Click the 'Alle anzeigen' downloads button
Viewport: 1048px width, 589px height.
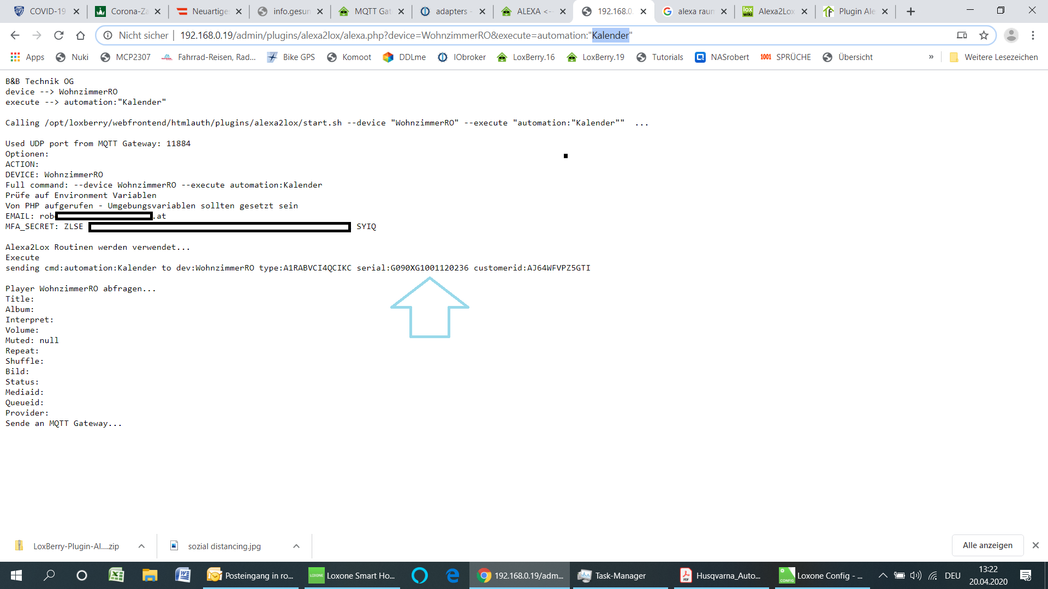987,545
